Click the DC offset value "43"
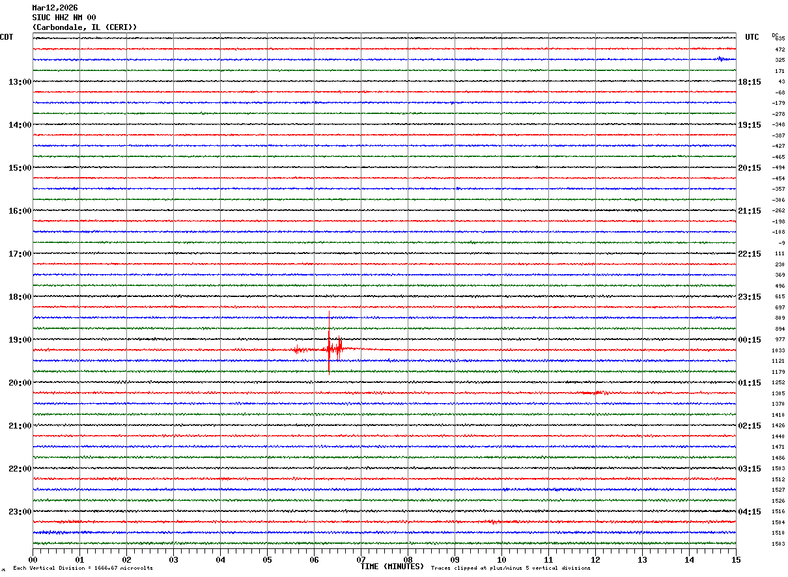The width and height of the screenshot is (788, 577). pyautogui.click(x=781, y=81)
